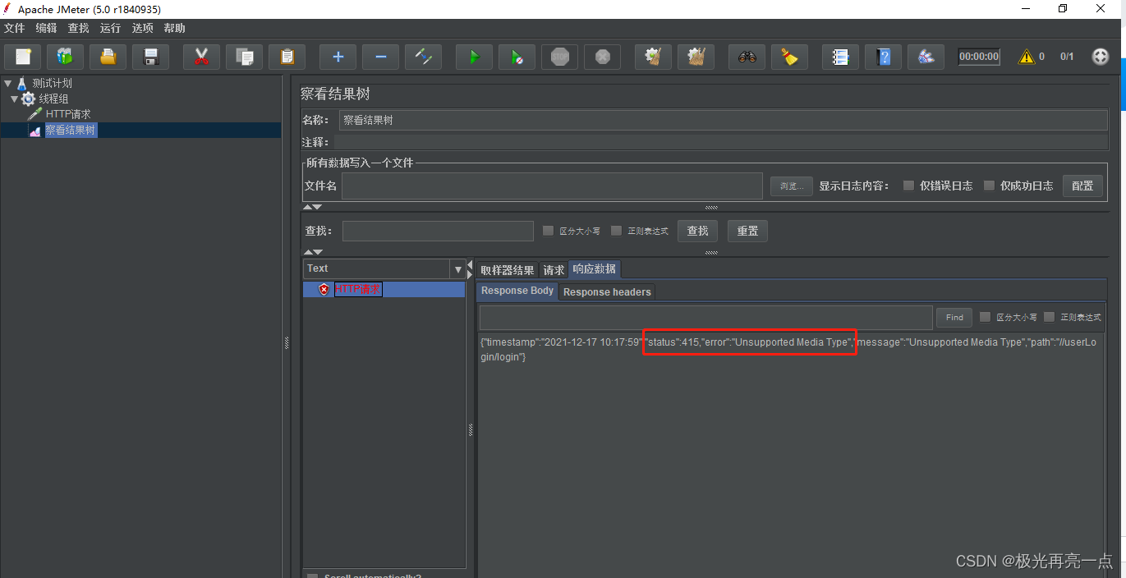Focus the 文件名 input field
The width and height of the screenshot is (1126, 578).
[x=552, y=186]
